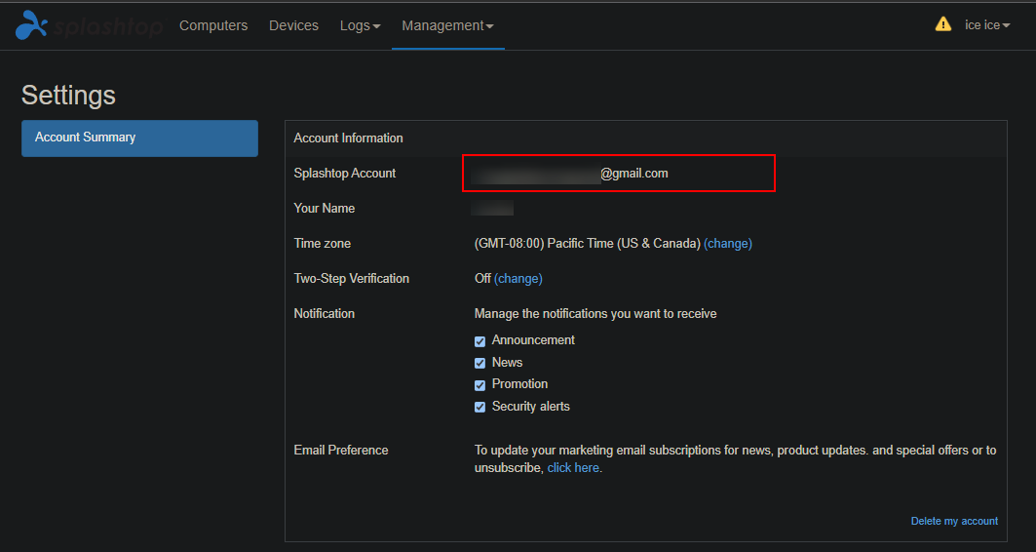
Task: Click the Delete my account link
Action: 954,521
